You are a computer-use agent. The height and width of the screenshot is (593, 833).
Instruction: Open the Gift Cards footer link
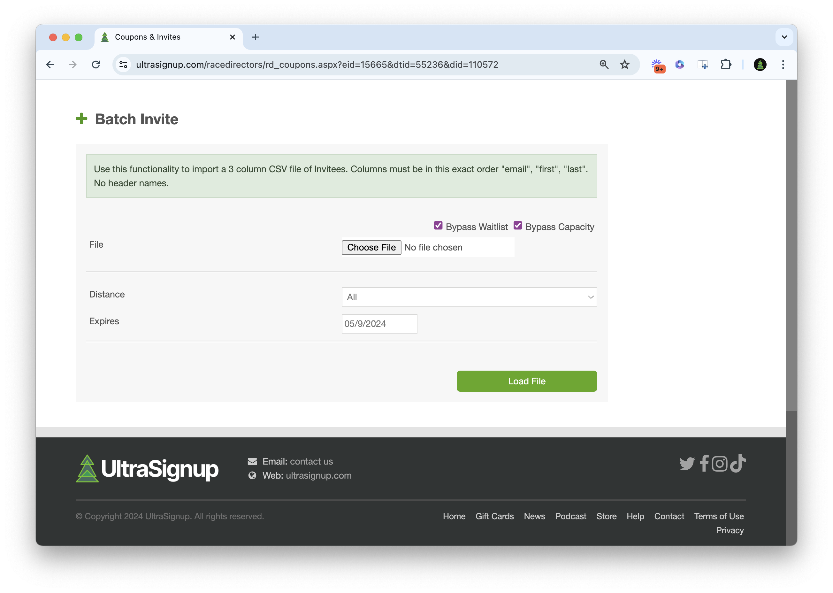coord(494,516)
